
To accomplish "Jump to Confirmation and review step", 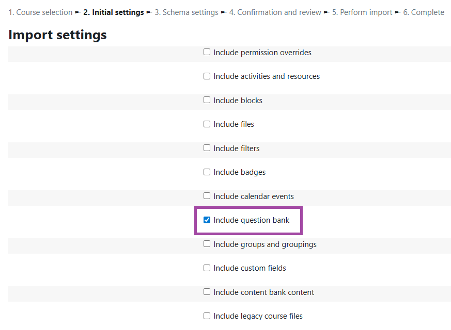I will [x=275, y=12].
